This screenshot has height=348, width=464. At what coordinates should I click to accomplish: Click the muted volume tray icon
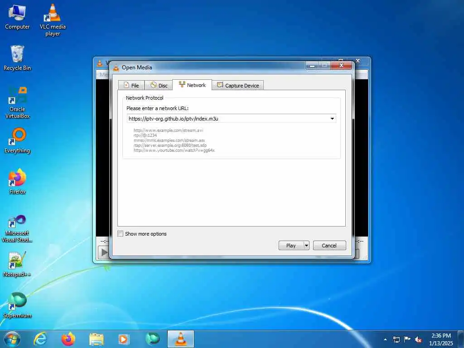(418, 340)
